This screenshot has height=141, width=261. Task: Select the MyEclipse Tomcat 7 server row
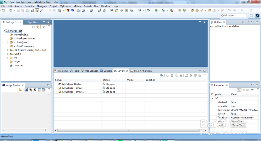pyautogui.click(x=130, y=92)
